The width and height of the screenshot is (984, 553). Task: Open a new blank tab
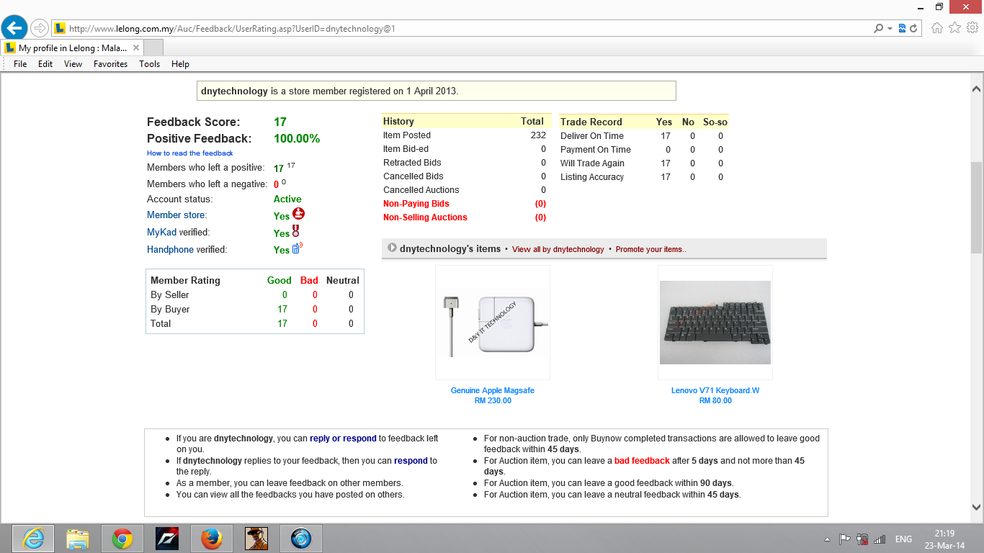pos(153,48)
